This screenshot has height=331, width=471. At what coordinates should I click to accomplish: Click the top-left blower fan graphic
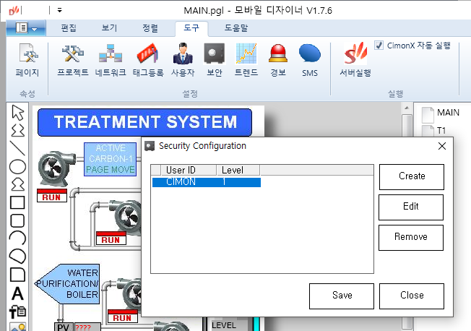pos(56,168)
